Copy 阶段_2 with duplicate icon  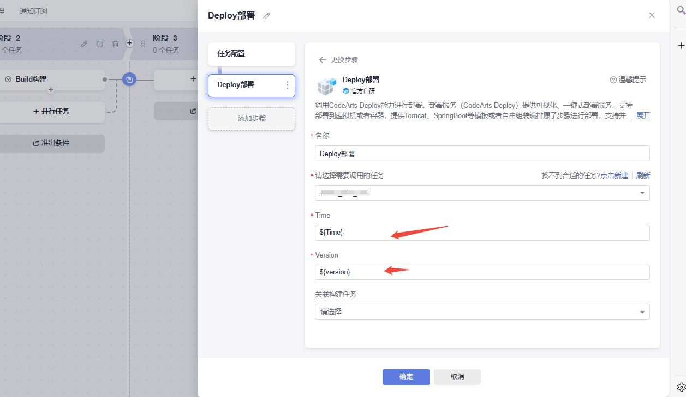point(100,44)
